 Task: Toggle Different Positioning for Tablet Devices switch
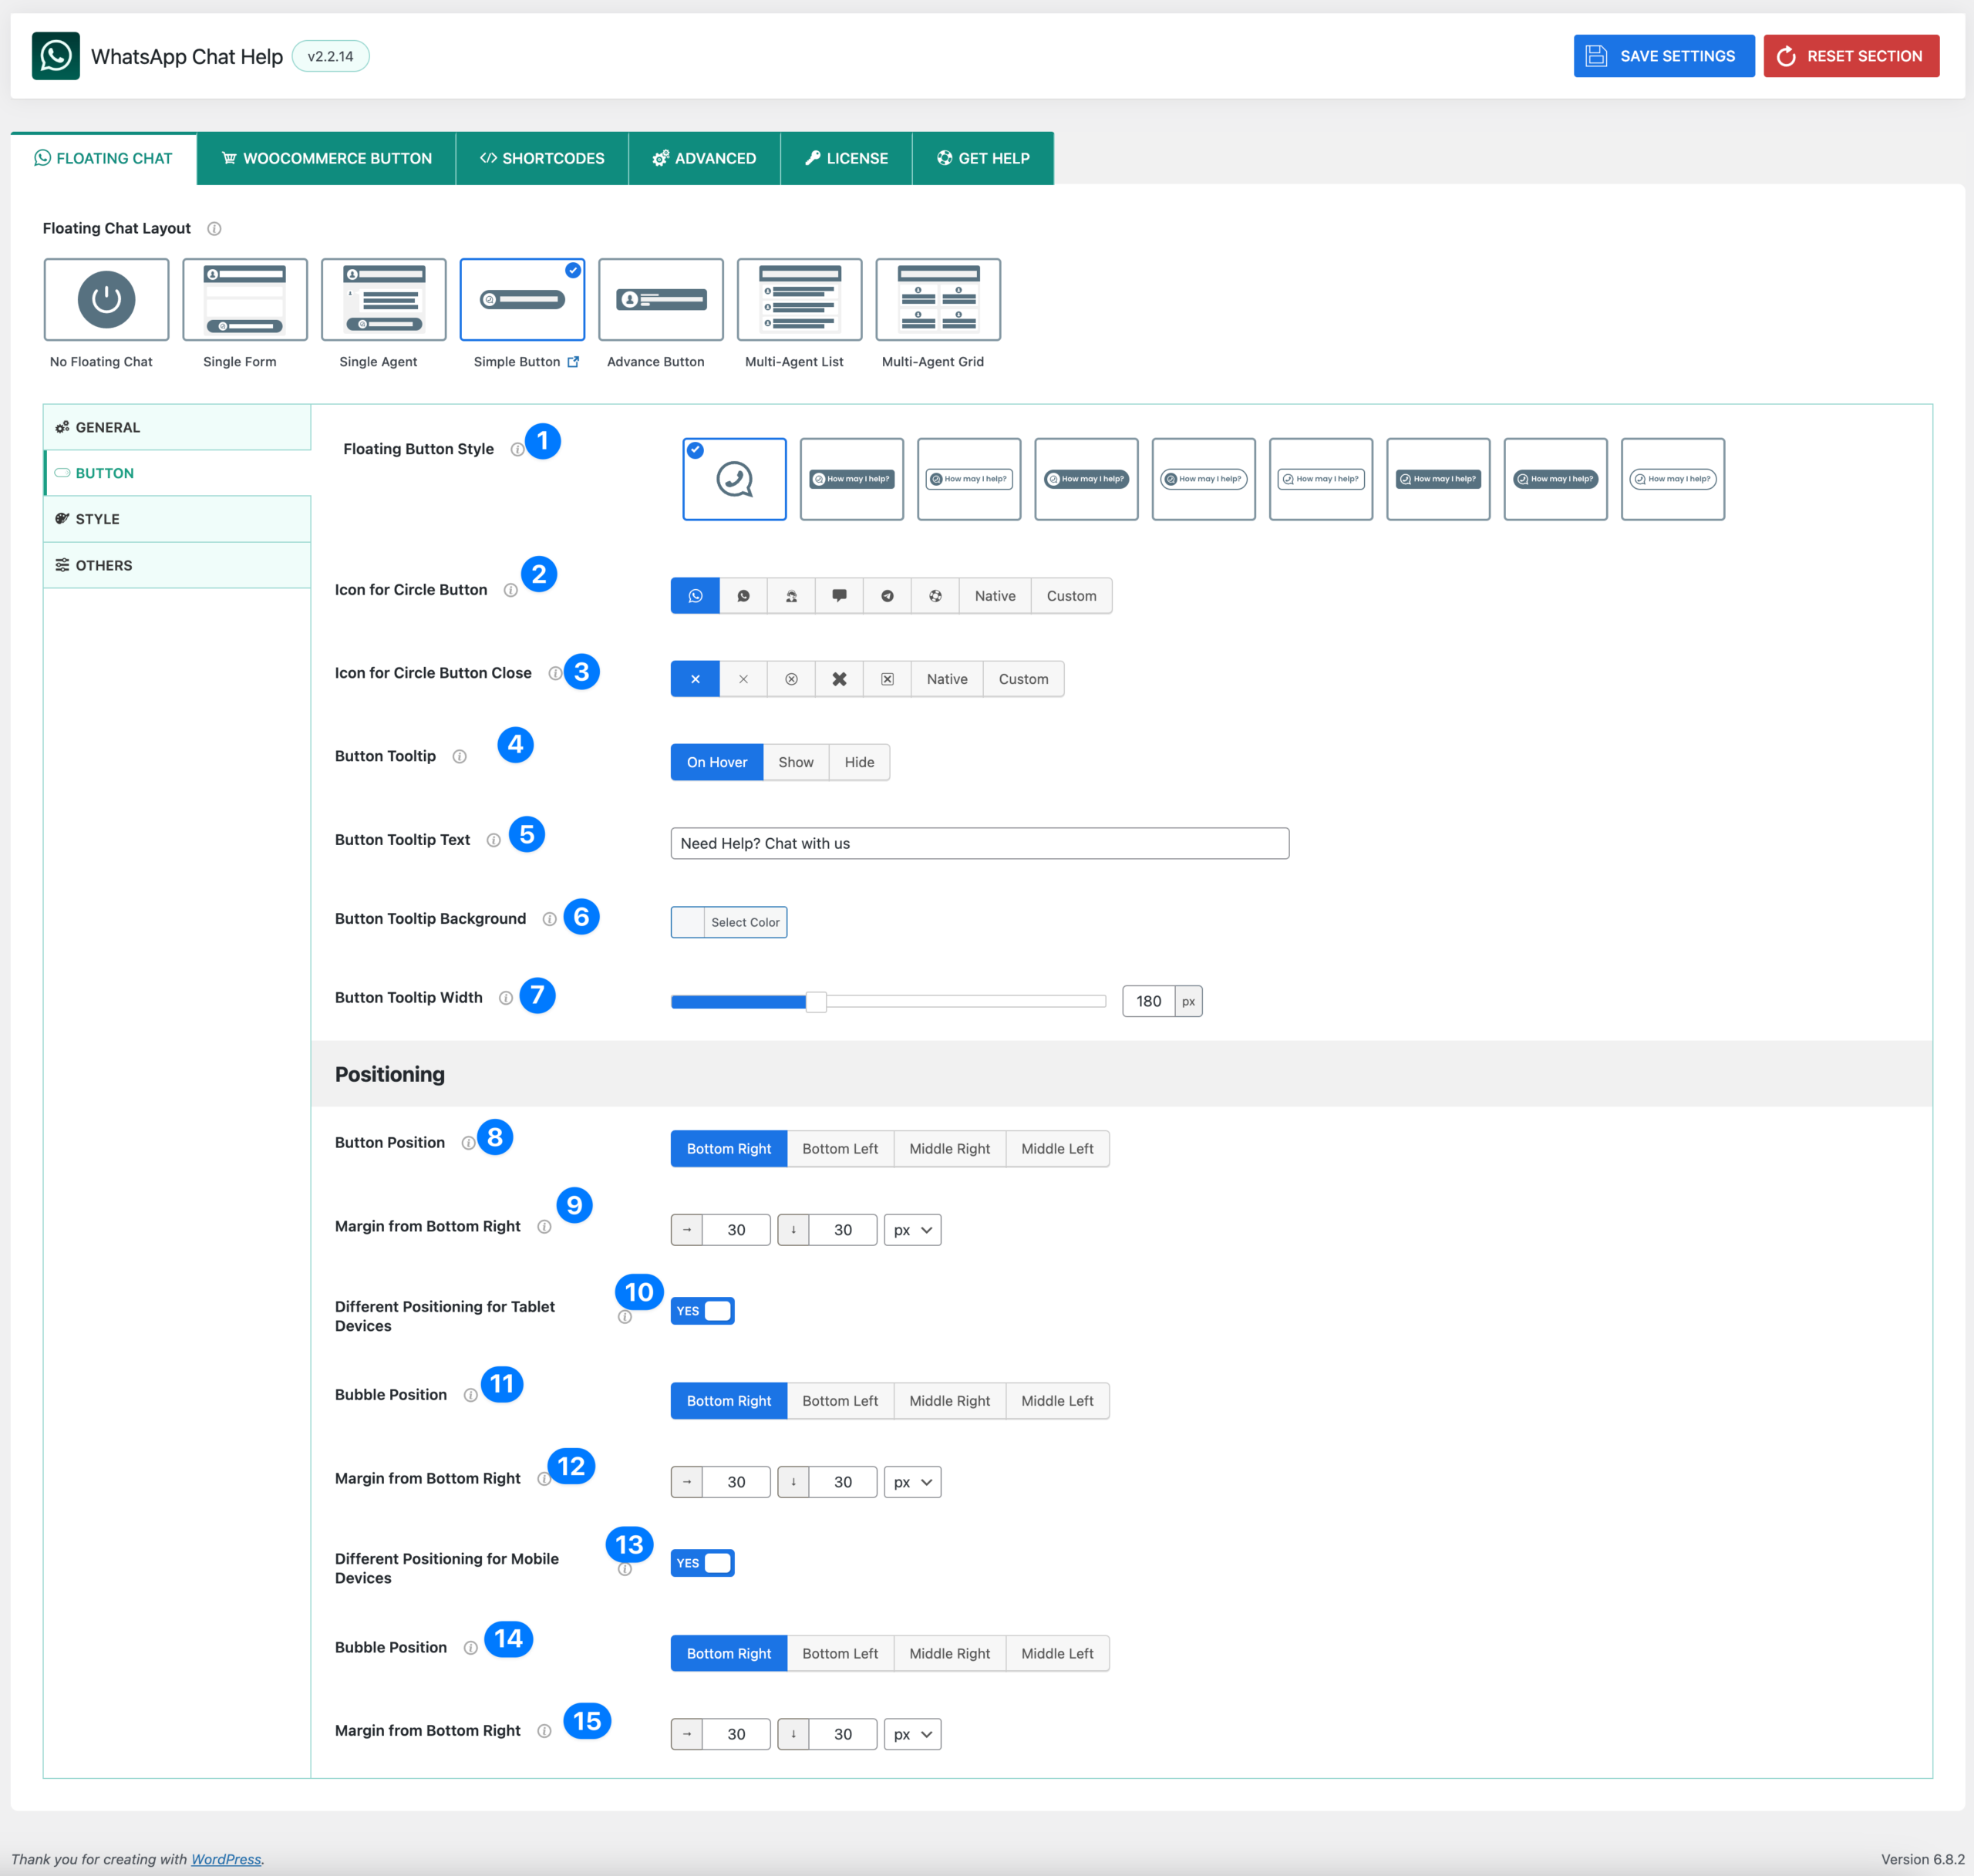pos(702,1311)
